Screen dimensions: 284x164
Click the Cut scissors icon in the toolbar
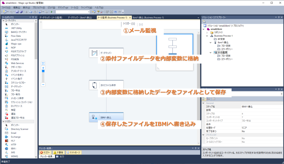pos(26,12)
